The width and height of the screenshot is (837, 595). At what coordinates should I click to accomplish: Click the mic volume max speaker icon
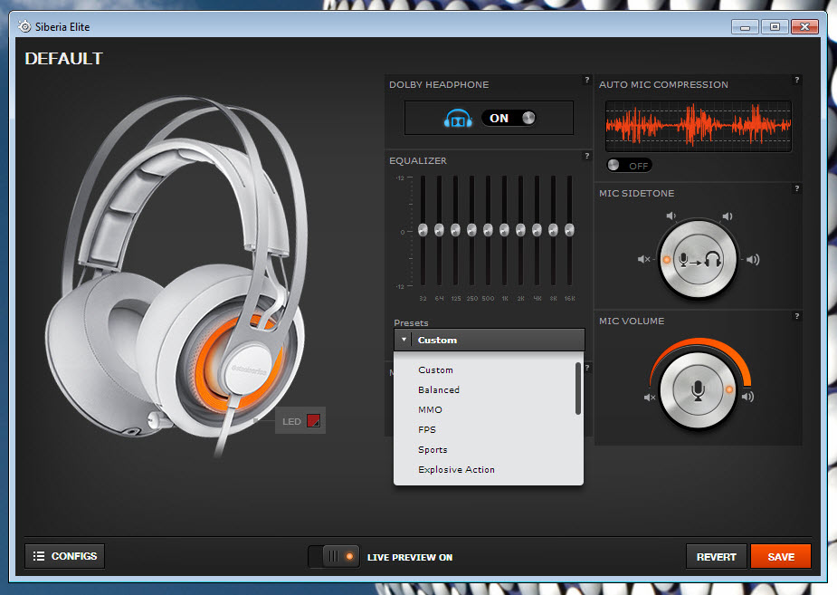pyautogui.click(x=747, y=397)
